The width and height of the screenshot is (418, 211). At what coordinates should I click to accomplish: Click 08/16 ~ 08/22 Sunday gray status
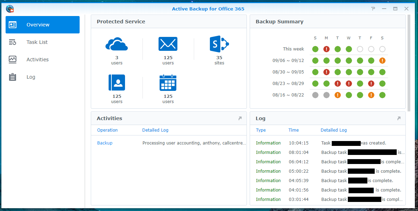[315, 95]
